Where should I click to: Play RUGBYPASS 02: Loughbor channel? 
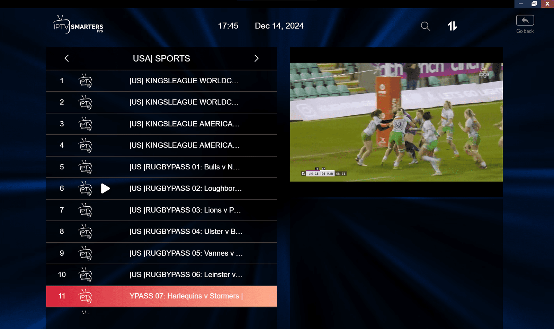[161, 188]
